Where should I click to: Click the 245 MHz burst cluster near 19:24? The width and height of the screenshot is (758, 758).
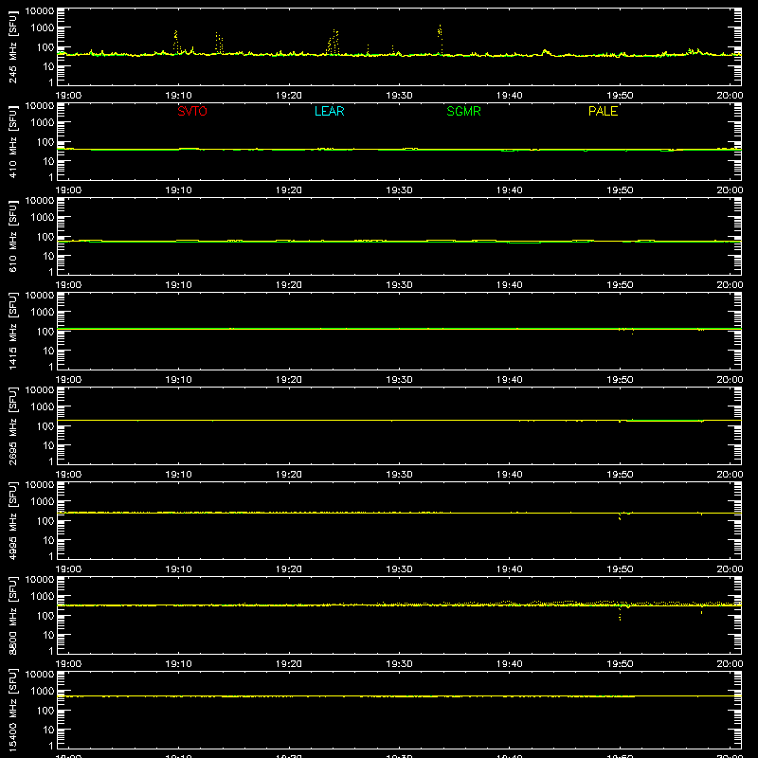[x=334, y=42]
